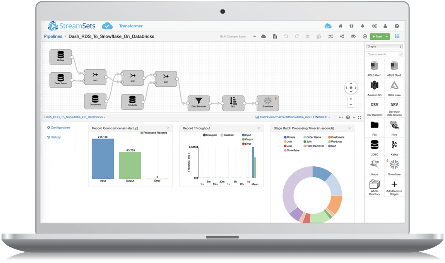This screenshot has width=445, height=263.
Task: Open the pipeline toolbar more options ellipsis
Action: tap(254, 36)
